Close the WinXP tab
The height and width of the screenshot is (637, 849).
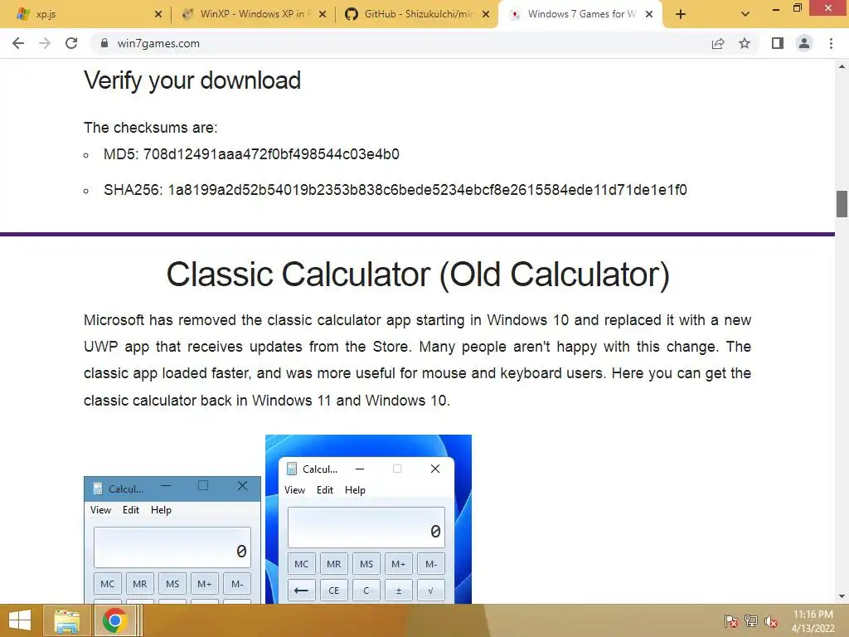pyautogui.click(x=323, y=15)
